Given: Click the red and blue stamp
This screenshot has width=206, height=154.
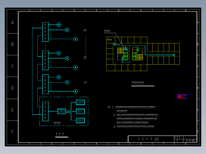Looking at the screenshot, I should coord(182,96).
